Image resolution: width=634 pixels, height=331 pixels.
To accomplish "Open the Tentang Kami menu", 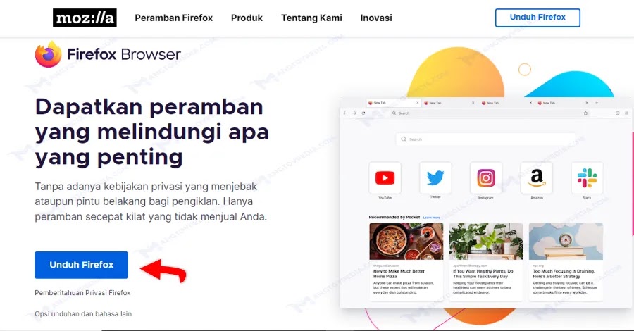I will pos(311,18).
